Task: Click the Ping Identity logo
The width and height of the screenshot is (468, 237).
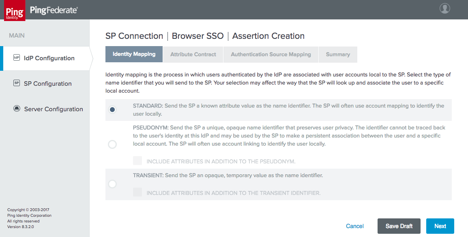Action: point(14,11)
